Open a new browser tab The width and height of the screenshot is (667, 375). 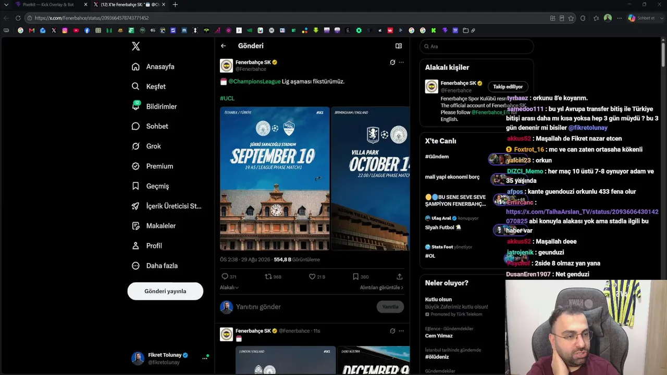click(175, 5)
